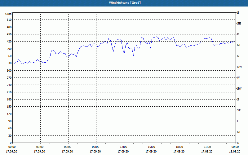The width and height of the screenshot is (248, 155).
Task: Click the 15:00 time label
Action: (152, 147)
